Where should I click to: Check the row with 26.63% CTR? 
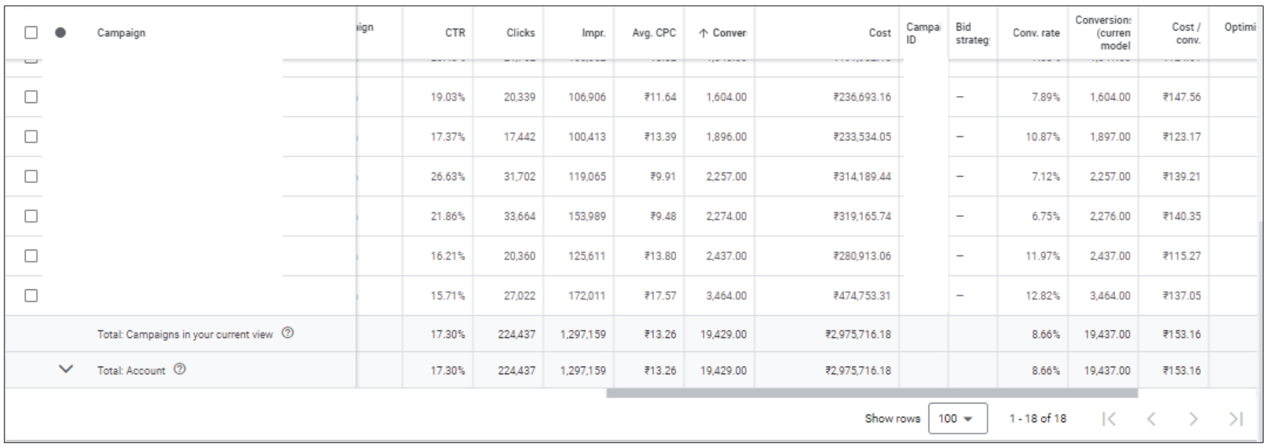[x=31, y=176]
